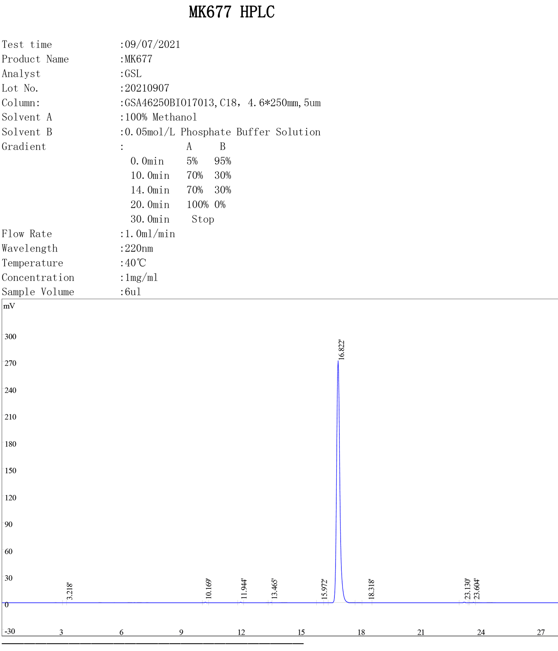Select the flow rate value 1.0ml/min
This screenshot has height=651, width=558.
[x=150, y=234]
